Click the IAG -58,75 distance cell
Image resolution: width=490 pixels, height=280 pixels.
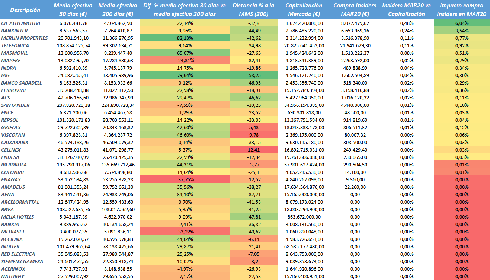click(x=254, y=75)
